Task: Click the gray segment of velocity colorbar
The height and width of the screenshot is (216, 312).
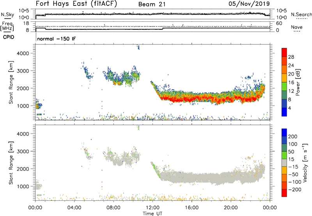Action: pyautogui.click(x=284, y=163)
